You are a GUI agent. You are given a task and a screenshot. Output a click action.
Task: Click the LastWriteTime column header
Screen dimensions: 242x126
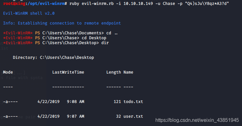click(68, 72)
